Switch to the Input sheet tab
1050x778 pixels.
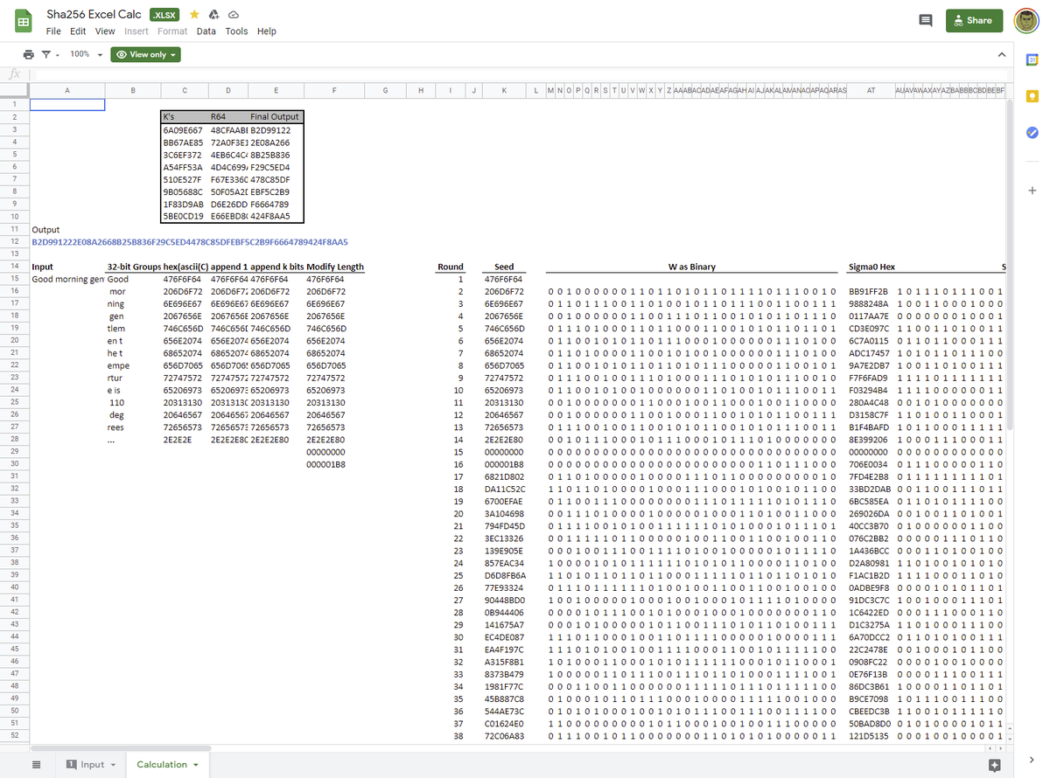point(92,765)
